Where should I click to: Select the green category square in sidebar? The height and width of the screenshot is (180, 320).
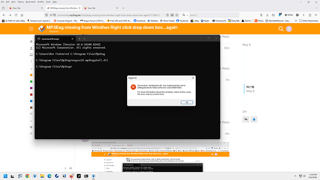click(31, 82)
